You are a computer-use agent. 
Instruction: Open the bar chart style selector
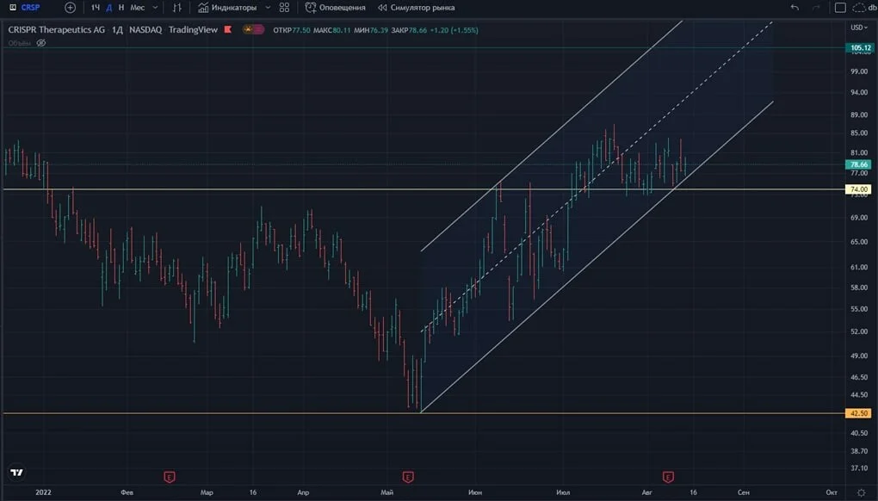click(177, 8)
